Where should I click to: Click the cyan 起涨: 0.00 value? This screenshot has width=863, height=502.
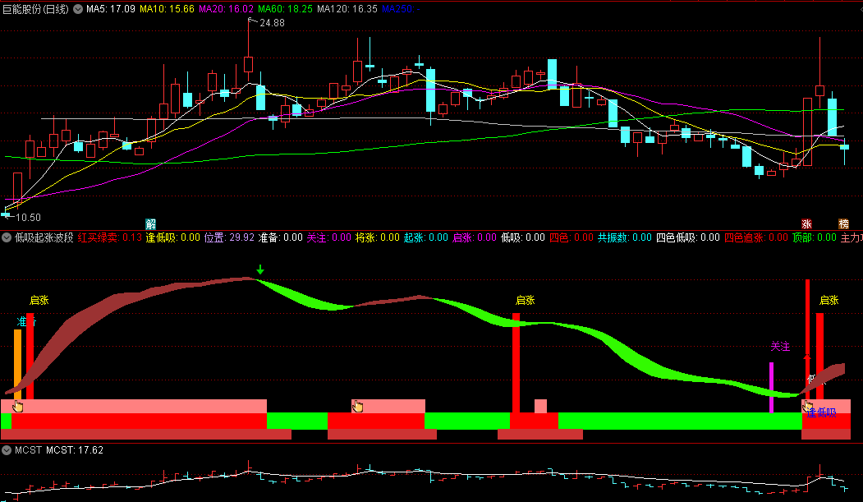[426, 237]
